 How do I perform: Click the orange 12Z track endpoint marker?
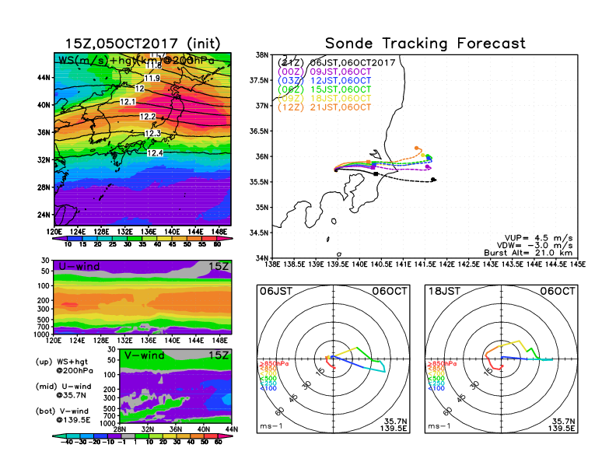(x=418, y=147)
